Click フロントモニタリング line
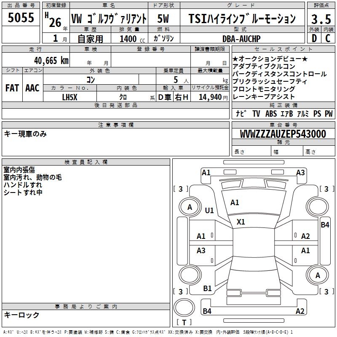 264,89
